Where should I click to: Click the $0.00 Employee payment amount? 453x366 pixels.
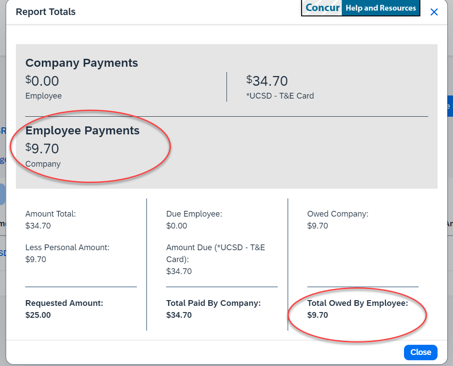(x=42, y=81)
